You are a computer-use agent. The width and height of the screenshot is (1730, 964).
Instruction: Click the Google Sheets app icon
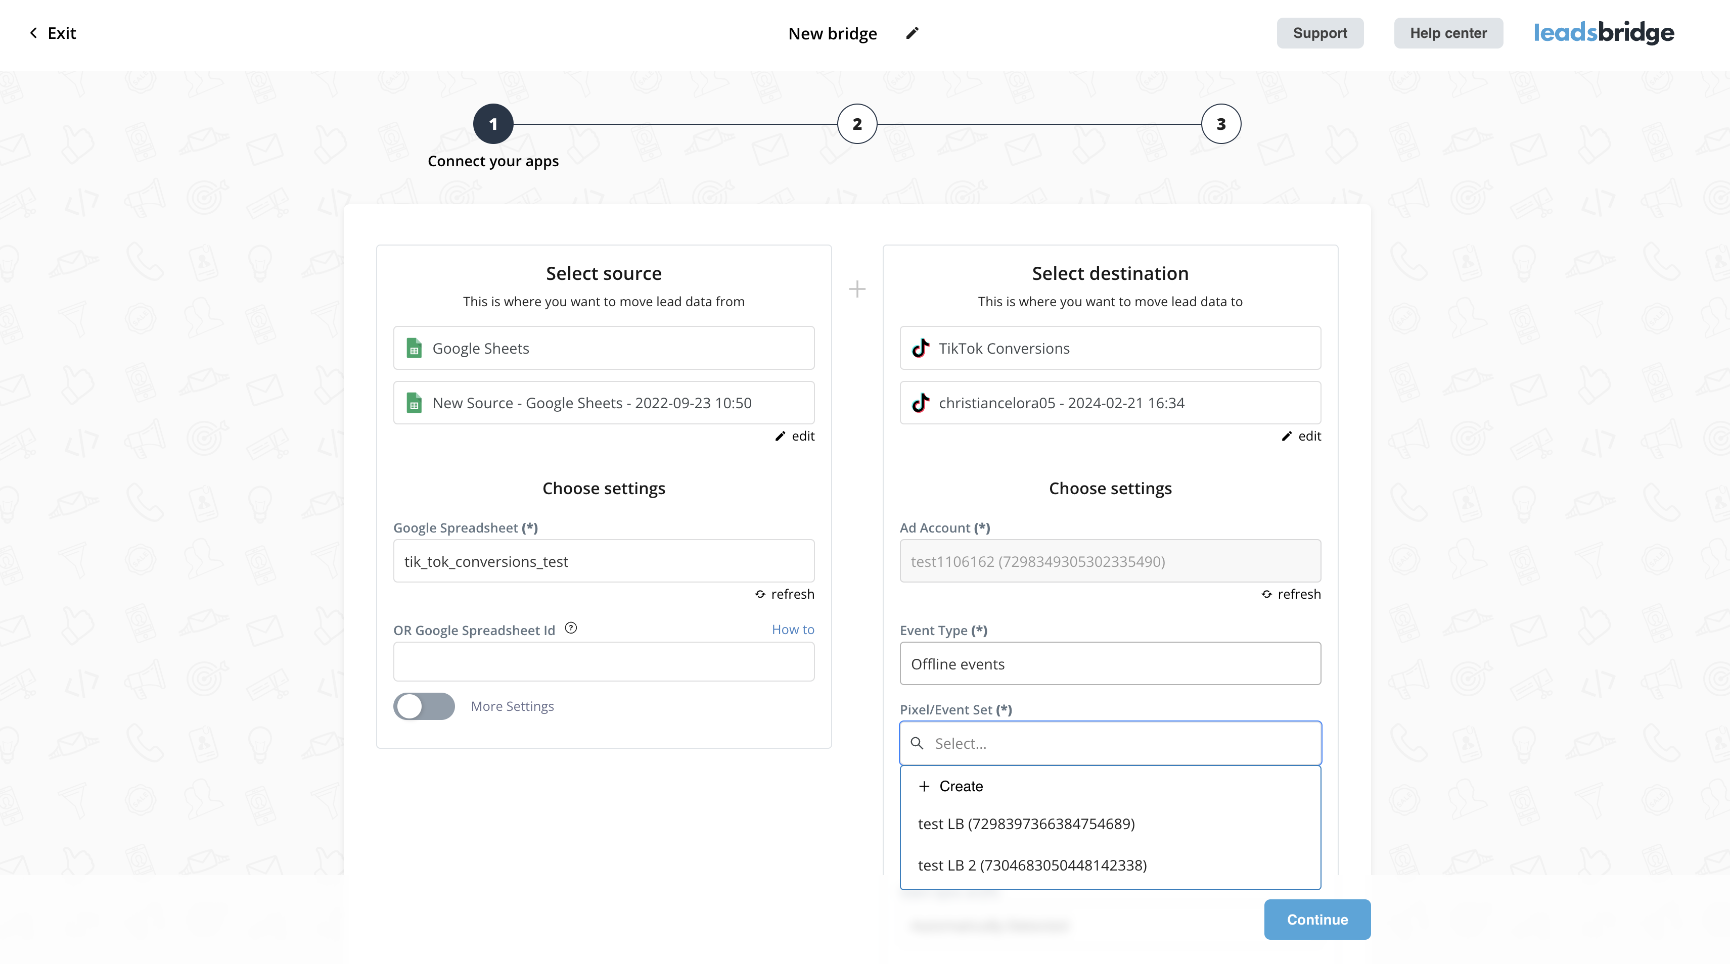pos(414,348)
